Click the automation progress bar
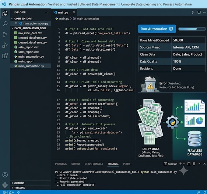 pos(192,29)
